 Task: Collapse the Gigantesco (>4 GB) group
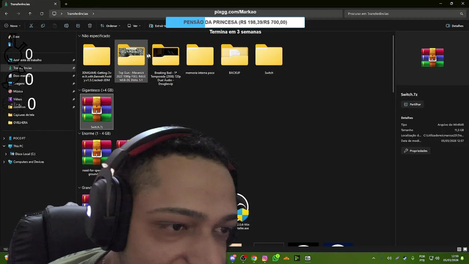click(80, 90)
